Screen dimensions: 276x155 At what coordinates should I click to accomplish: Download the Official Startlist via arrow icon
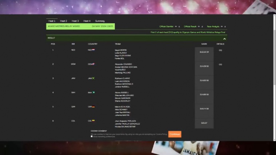pos(179,26)
